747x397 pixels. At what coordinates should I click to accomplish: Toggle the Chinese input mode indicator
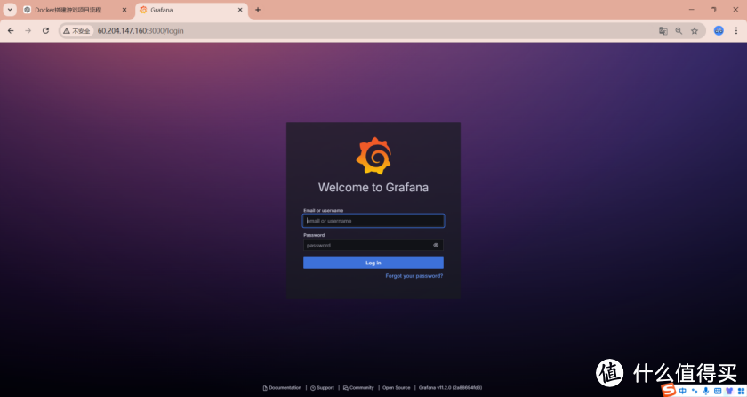[683, 391]
